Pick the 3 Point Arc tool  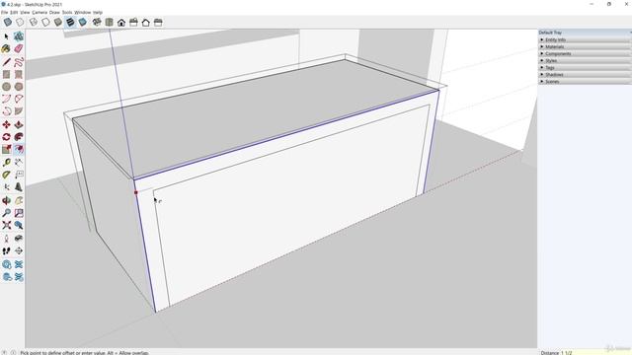point(7,111)
